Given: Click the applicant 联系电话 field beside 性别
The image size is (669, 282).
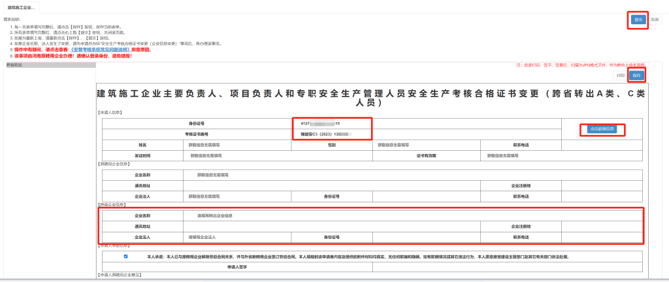Looking at the screenshot, I should pos(601,144).
